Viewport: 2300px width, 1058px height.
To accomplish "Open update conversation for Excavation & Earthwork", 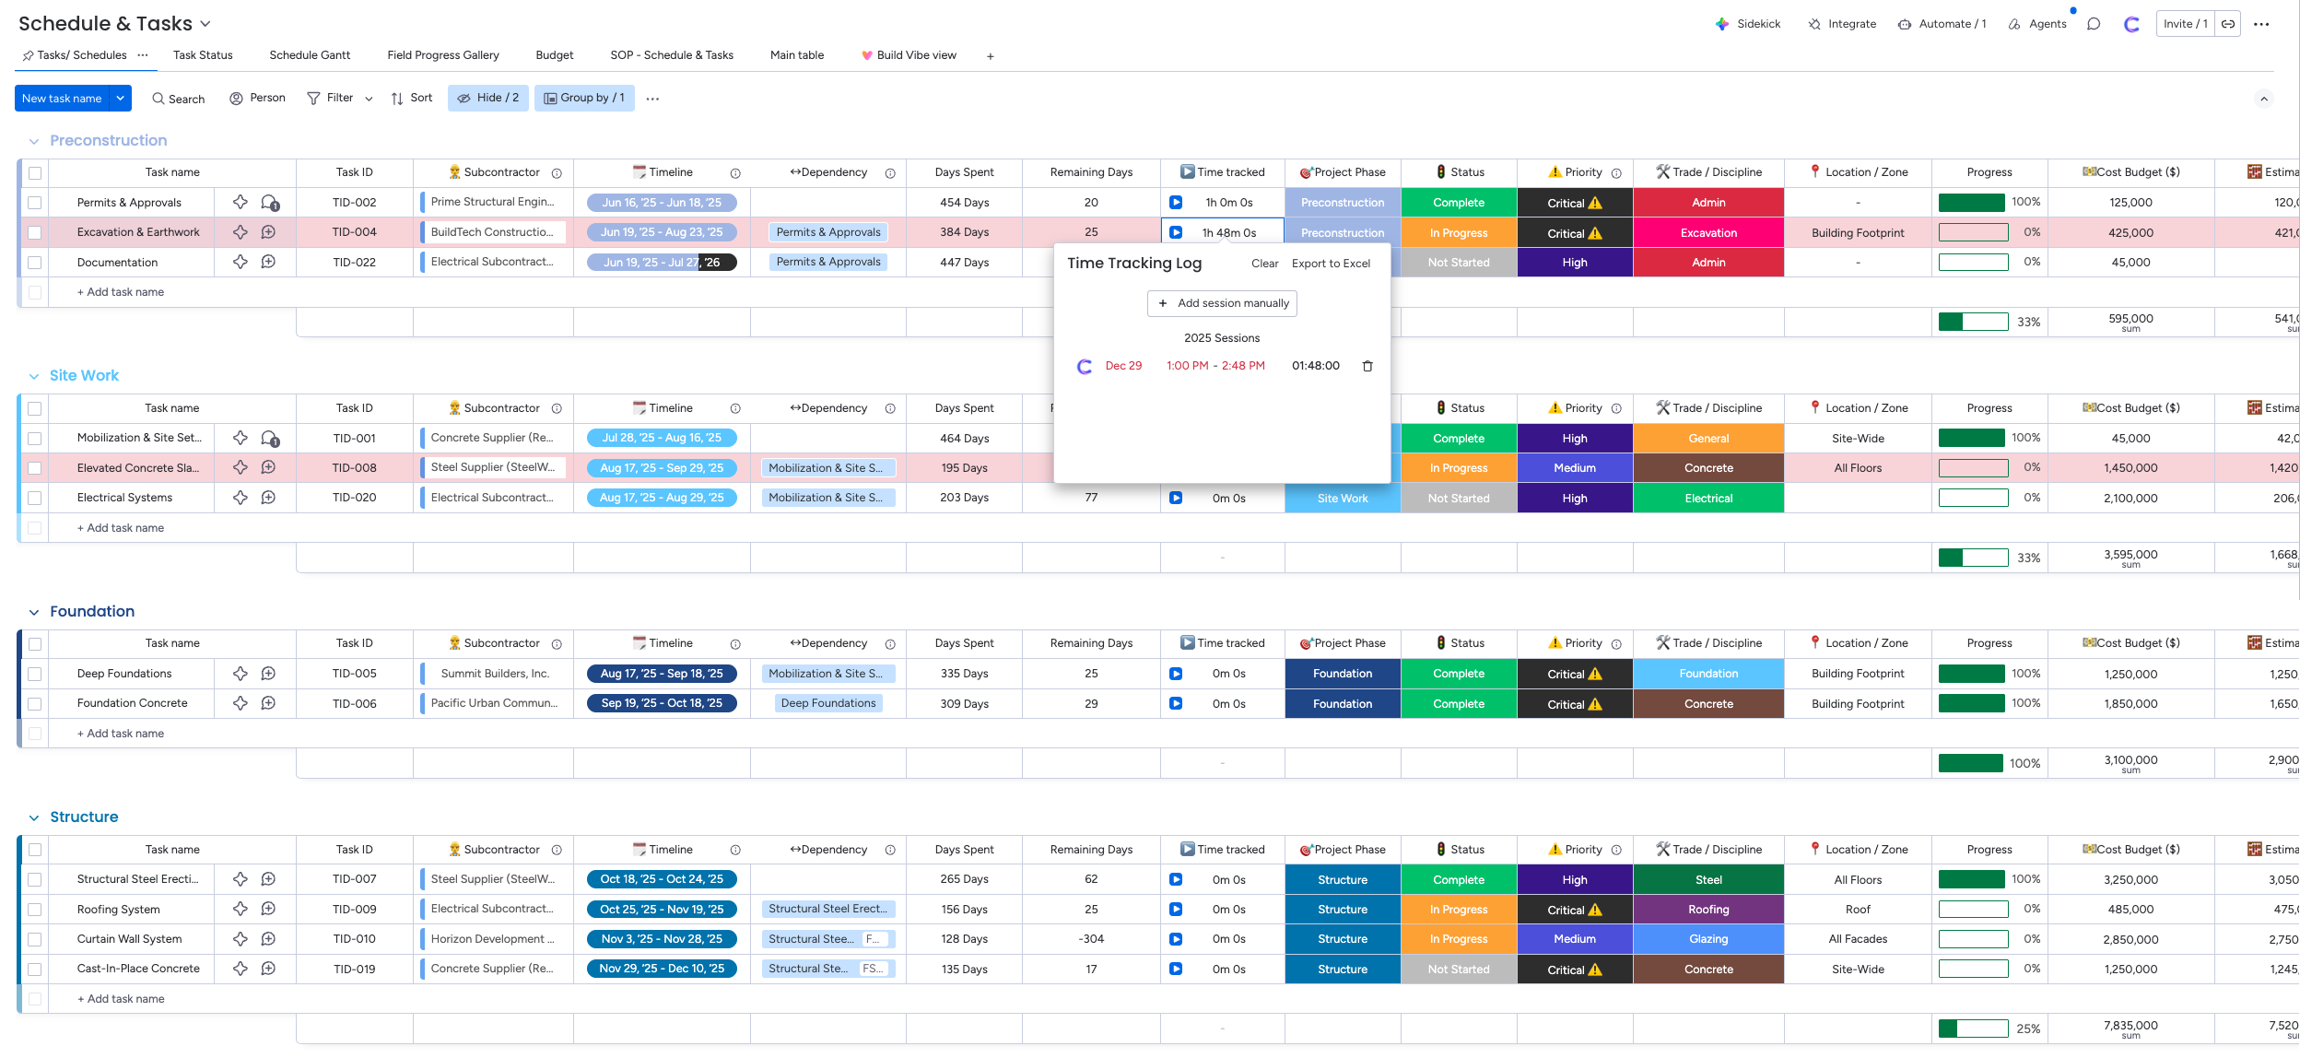I will 268,232.
